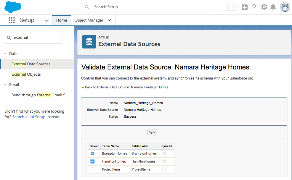
Task: Click the Favorites star icon
Action: click(x=228, y=7)
